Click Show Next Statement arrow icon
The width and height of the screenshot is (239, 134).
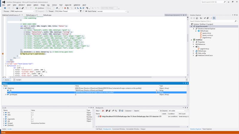coord(75,8)
